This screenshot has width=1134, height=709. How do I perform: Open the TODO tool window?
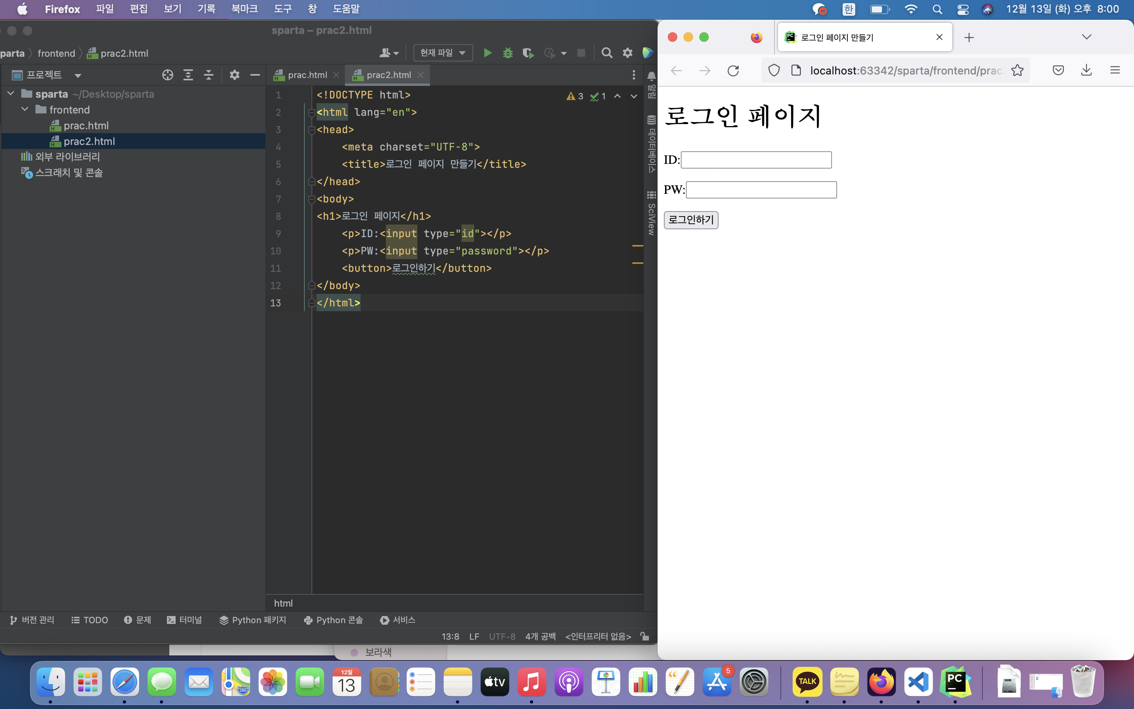[x=89, y=620]
